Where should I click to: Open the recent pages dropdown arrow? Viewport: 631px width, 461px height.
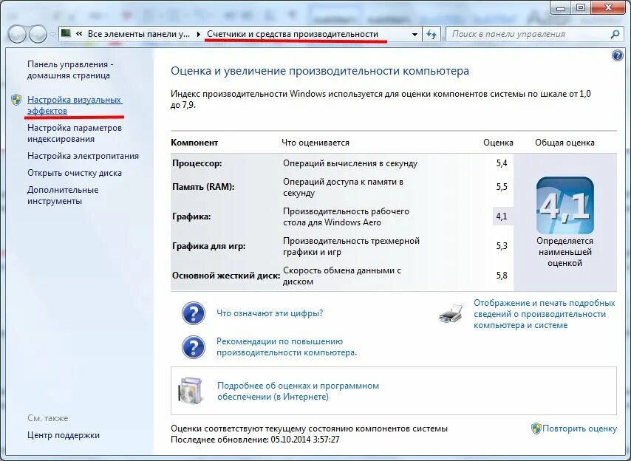point(52,35)
